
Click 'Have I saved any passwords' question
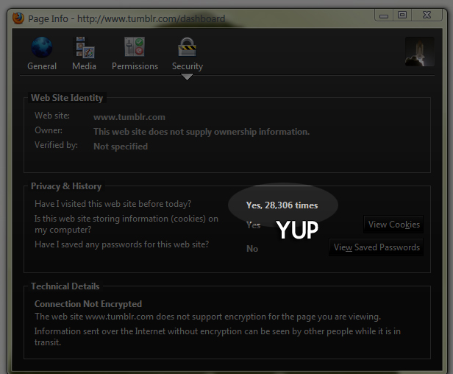(x=121, y=244)
